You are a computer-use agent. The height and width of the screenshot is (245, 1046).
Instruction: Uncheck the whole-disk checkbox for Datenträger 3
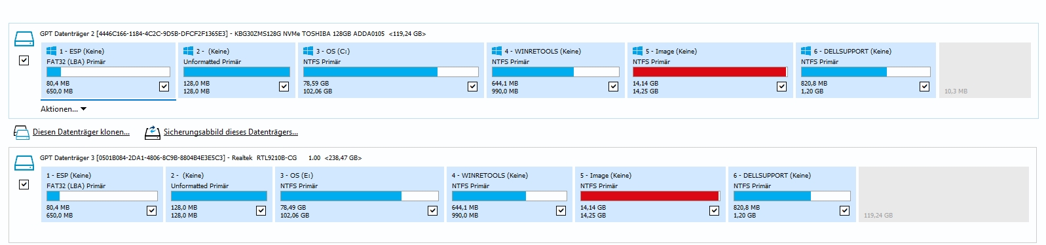coord(24,184)
